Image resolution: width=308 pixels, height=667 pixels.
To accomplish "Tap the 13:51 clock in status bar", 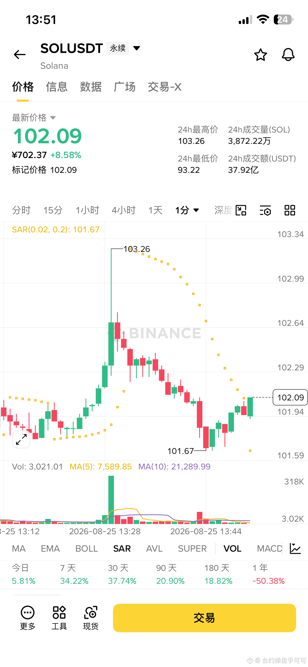I will coord(41,20).
